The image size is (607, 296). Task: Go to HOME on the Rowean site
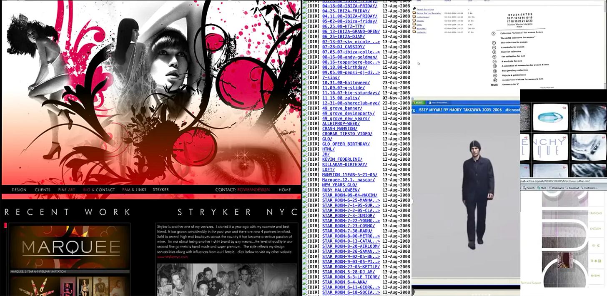click(x=285, y=190)
